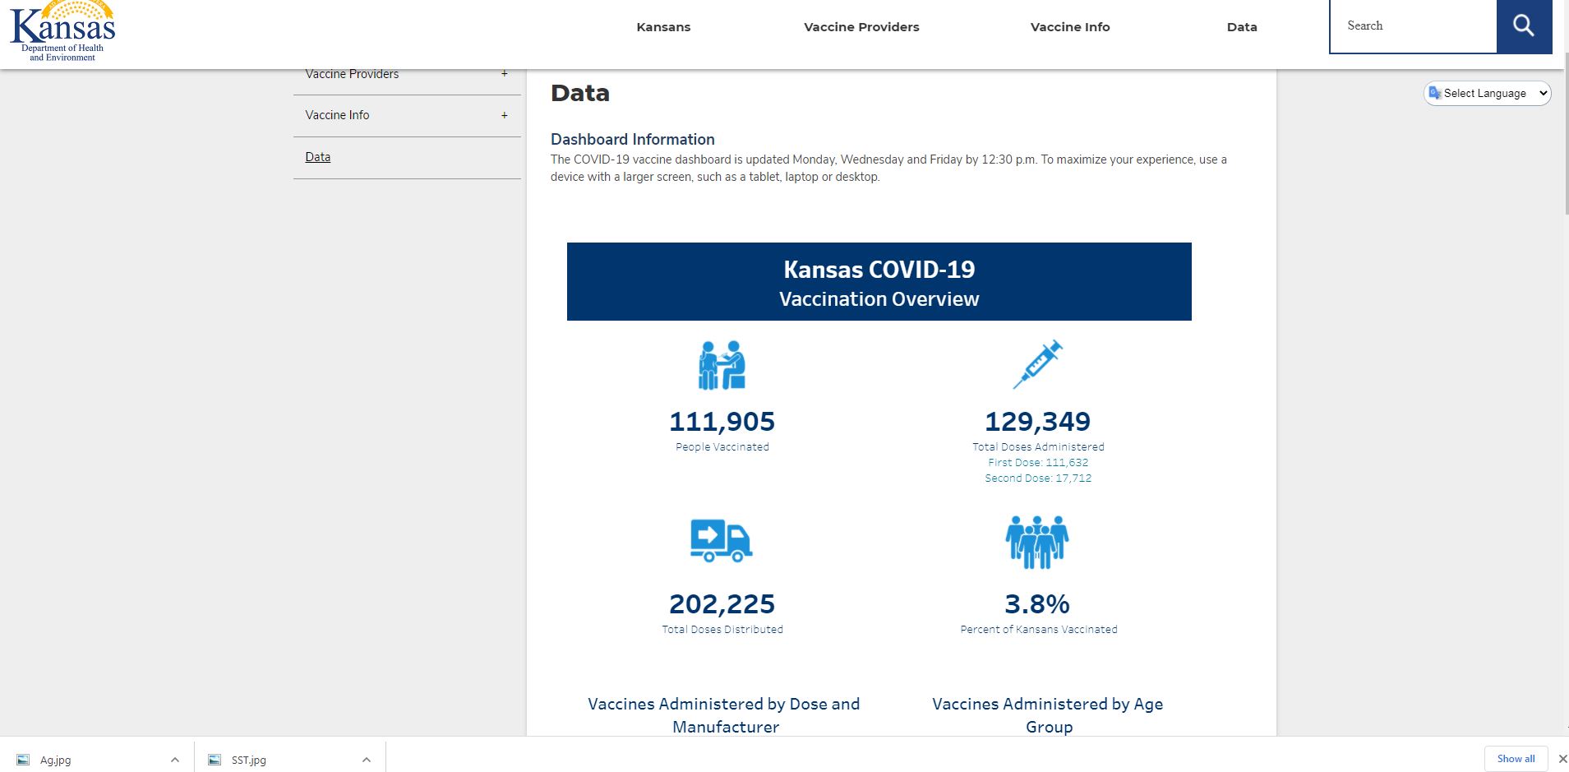Open SST.jpg download options chevron
The height and width of the screenshot is (772, 1569).
pos(367,760)
